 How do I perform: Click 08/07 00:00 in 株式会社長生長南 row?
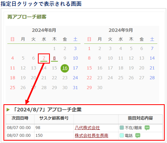(19, 136)
